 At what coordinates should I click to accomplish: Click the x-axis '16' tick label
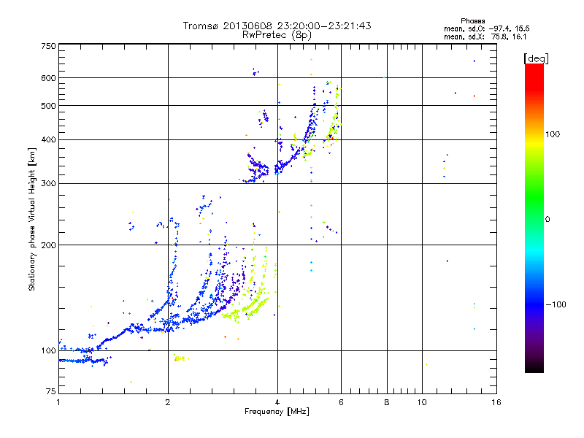tap(496, 402)
